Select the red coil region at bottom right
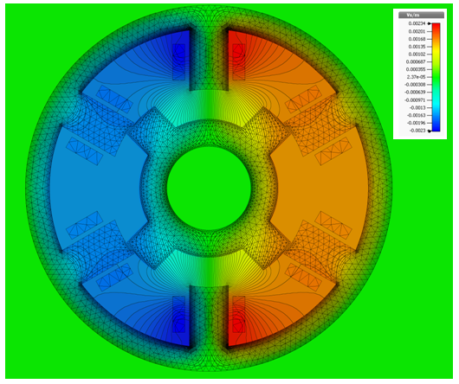The height and width of the screenshot is (384, 459). pyautogui.click(x=238, y=315)
